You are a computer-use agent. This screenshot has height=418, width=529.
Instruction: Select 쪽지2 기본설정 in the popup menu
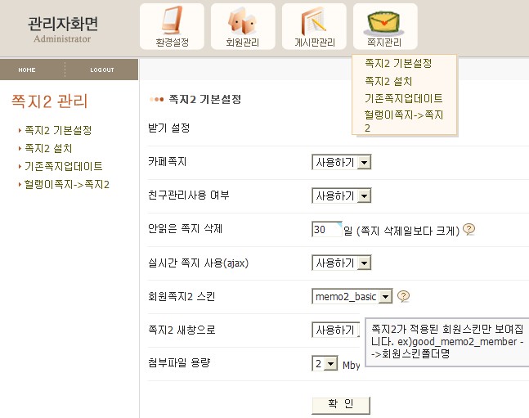point(397,63)
